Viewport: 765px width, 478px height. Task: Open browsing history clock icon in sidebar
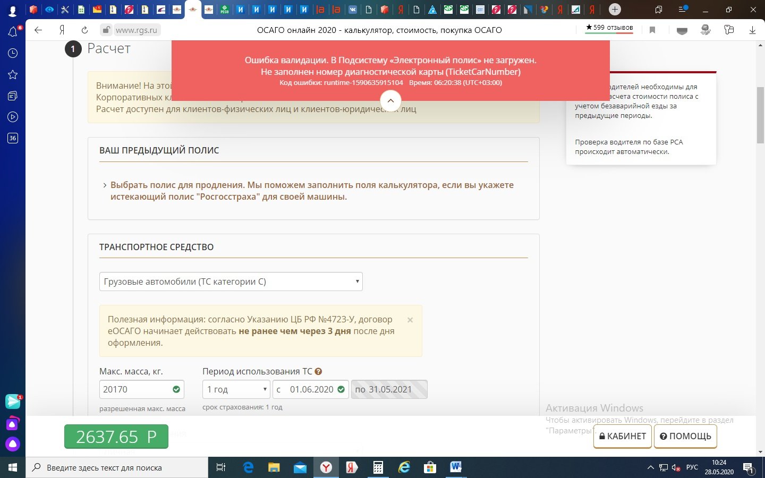(x=13, y=53)
